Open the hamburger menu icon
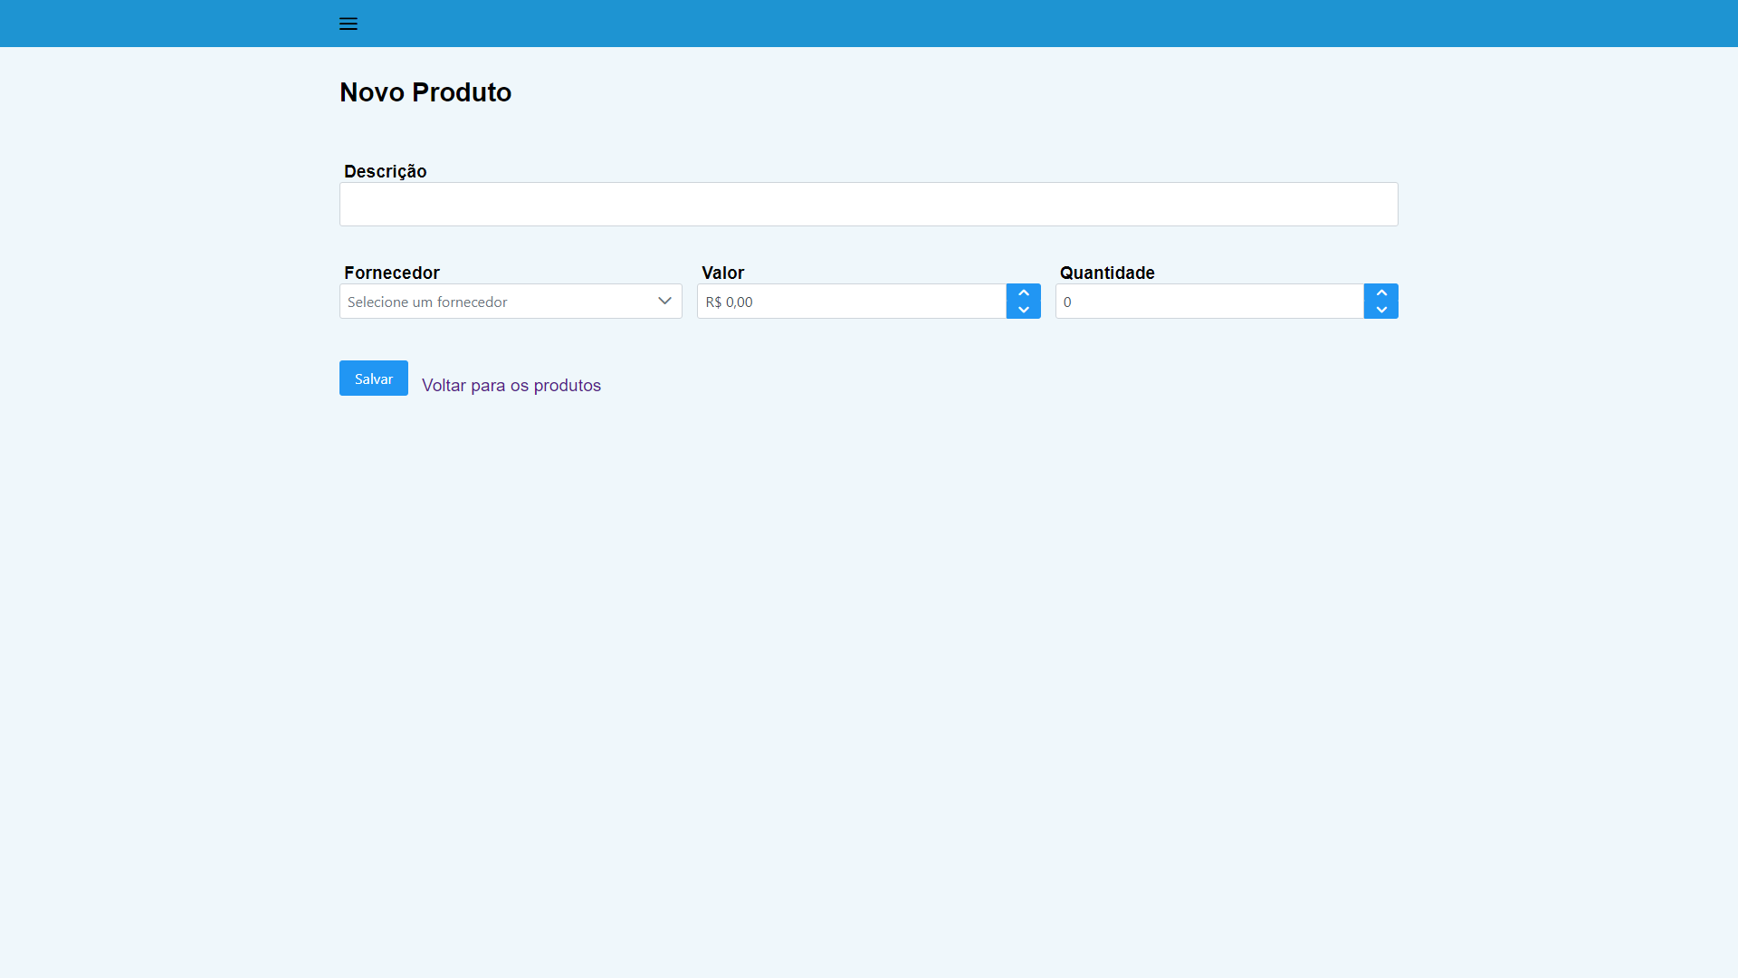Screen dimensions: 1738x978 coord(348,24)
